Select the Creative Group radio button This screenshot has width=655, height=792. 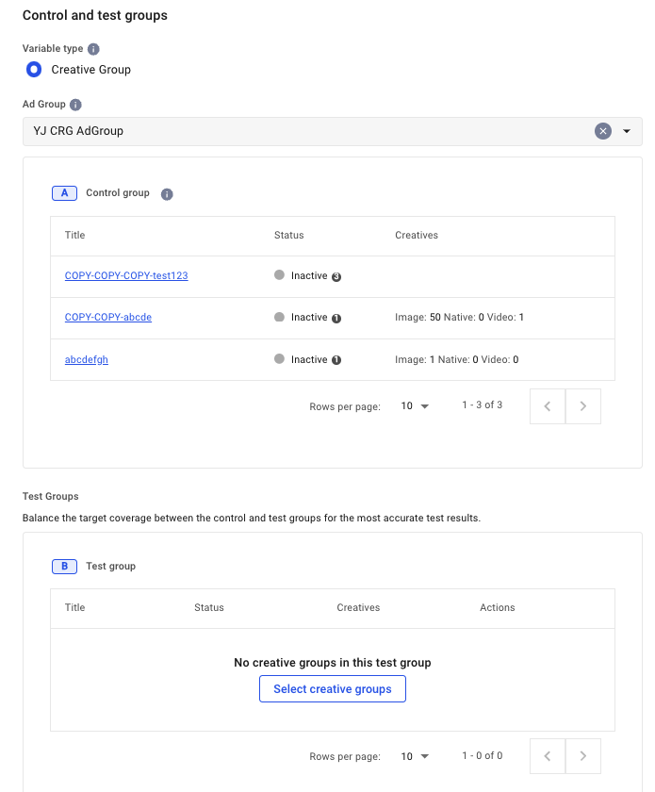34,70
